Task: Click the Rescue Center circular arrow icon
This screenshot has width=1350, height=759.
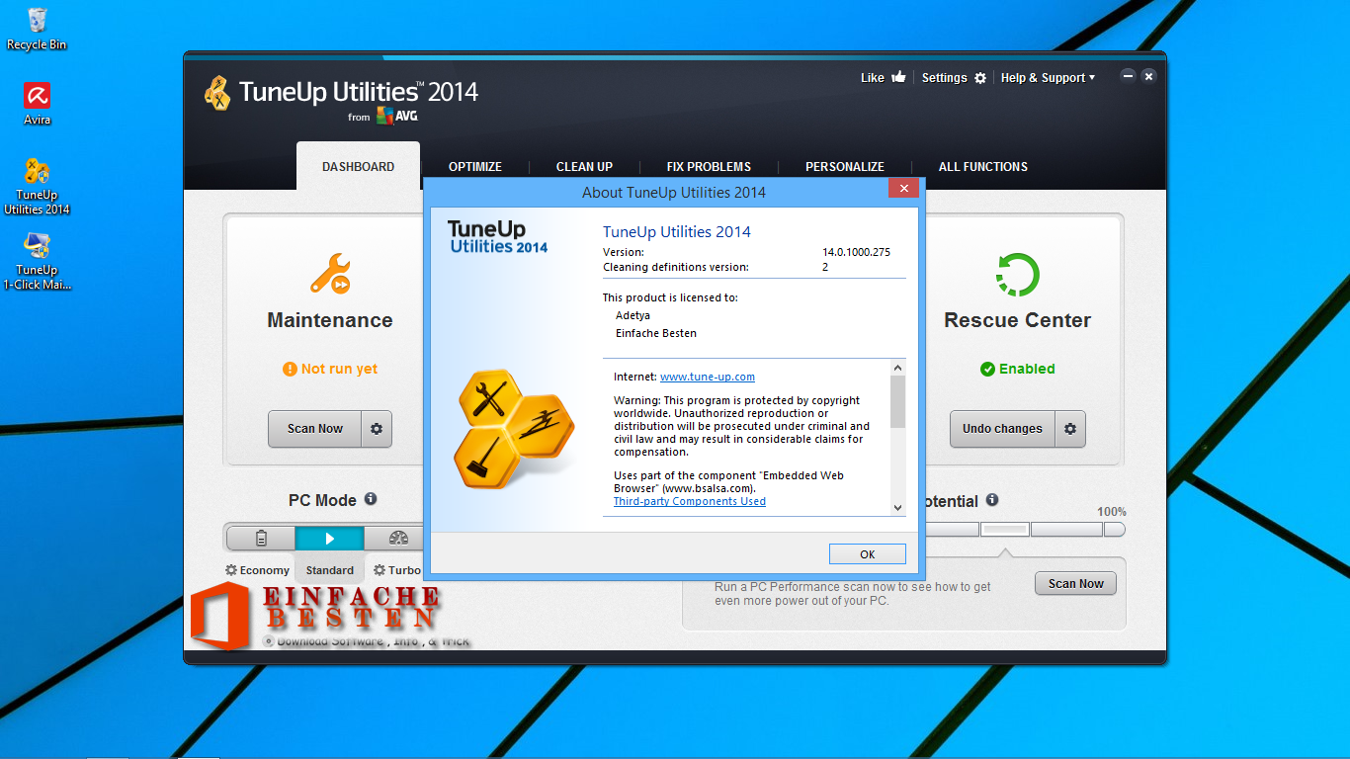Action: 1017,275
